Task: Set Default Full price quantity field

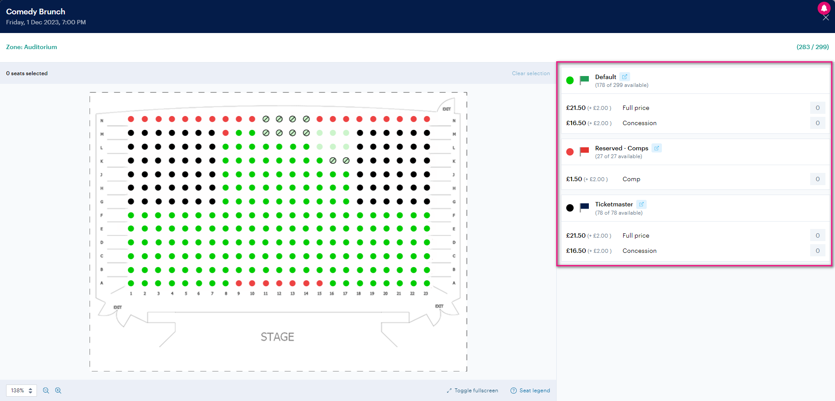Action: coord(817,108)
